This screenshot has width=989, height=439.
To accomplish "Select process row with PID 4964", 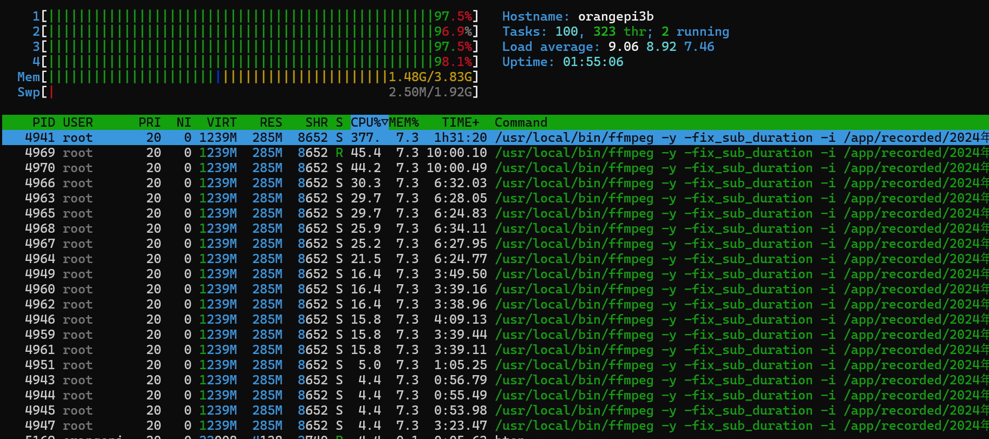I will pos(495,259).
